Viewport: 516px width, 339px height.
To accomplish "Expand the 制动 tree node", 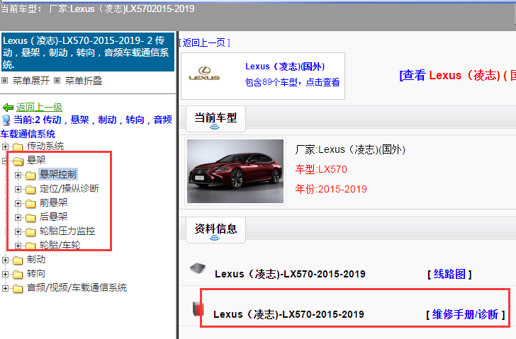I will pyautogui.click(x=5, y=260).
